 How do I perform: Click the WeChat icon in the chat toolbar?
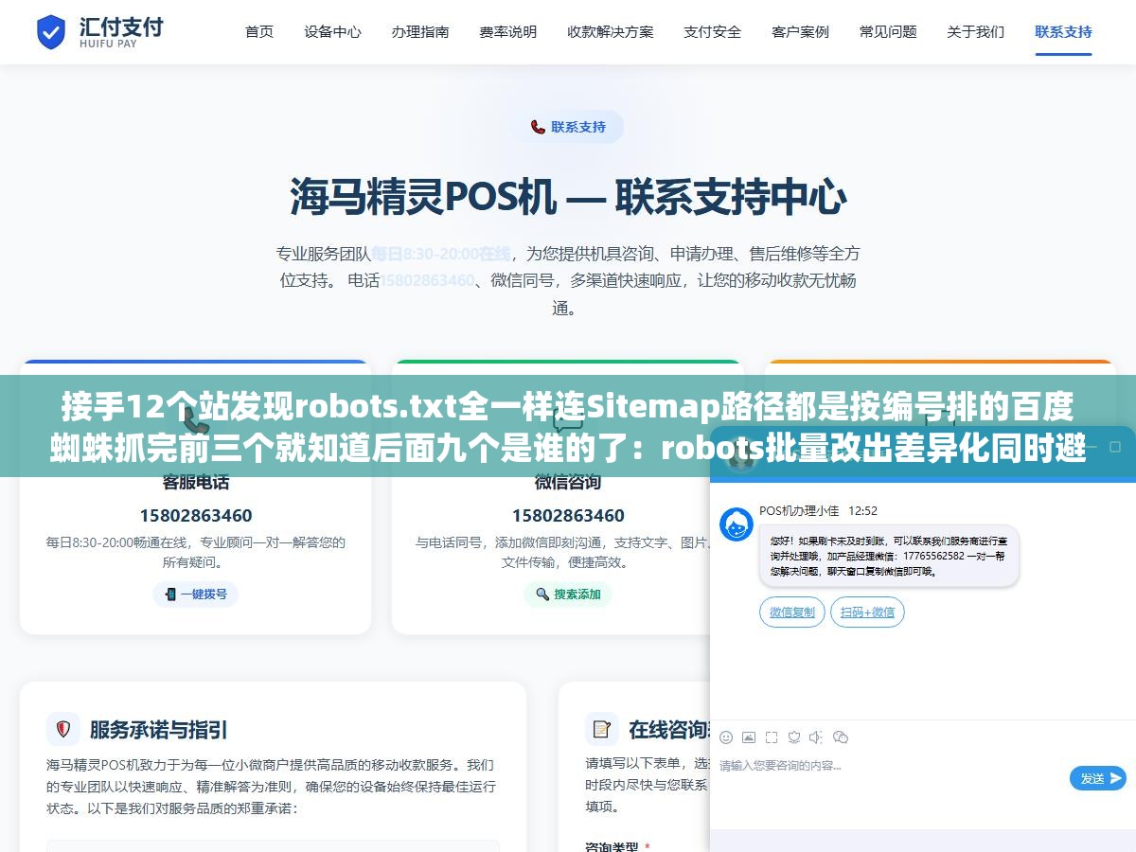841,737
